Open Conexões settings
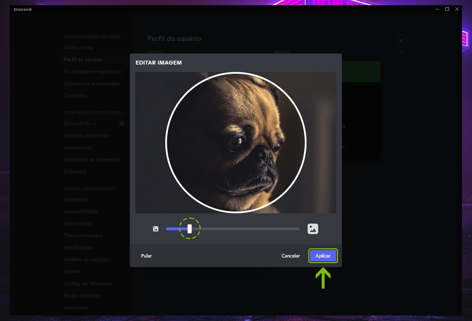Screen dimensions: 472x321 tap(75, 96)
